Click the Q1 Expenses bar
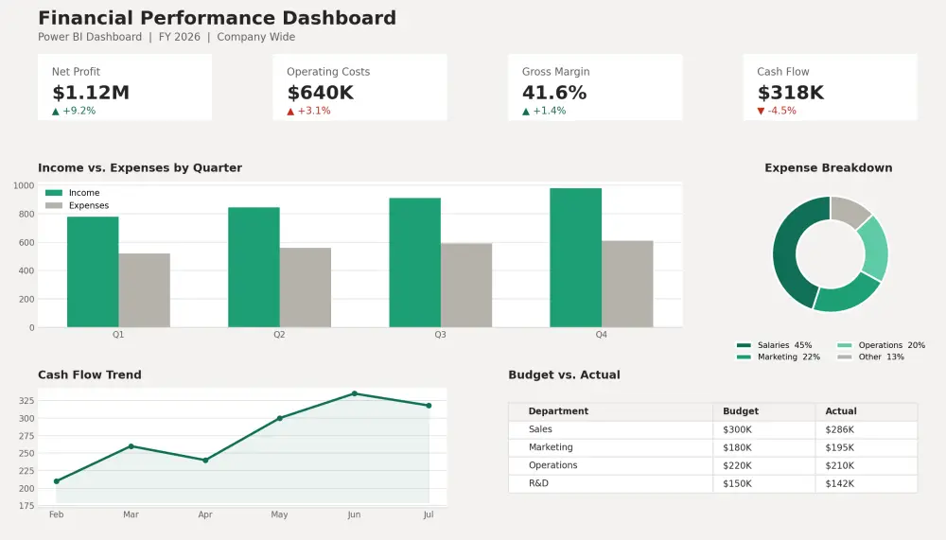Viewport: 946px width, 540px height. [x=144, y=291]
